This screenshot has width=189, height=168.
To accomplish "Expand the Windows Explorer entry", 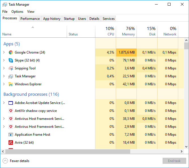I will [4, 84].
